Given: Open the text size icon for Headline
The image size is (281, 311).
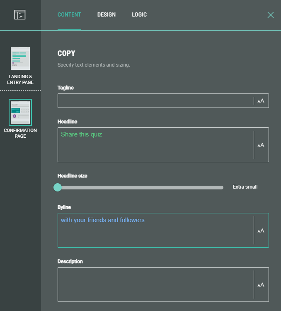Looking at the screenshot, I should (x=261, y=145).
